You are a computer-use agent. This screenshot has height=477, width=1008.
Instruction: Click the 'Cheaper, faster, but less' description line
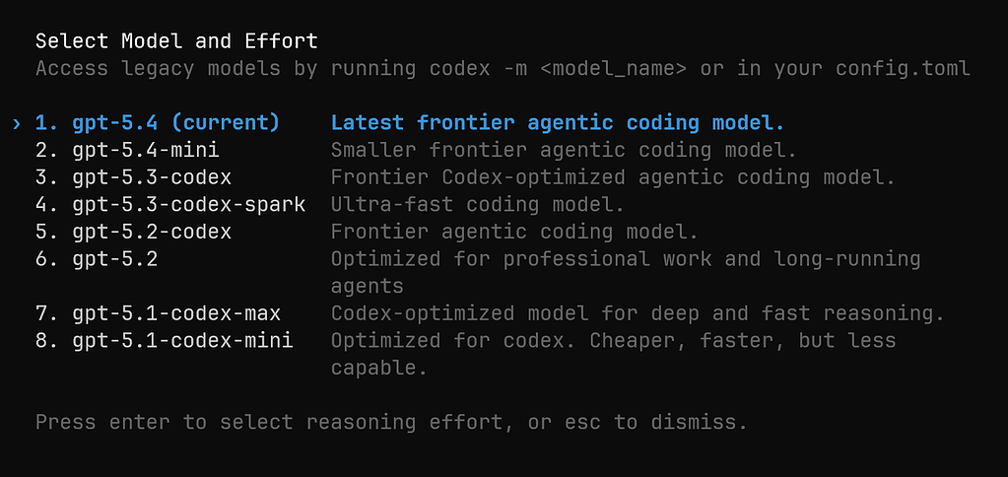pos(743,340)
